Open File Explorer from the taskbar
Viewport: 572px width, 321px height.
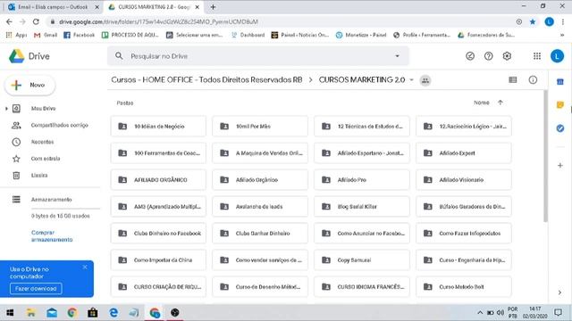tap(31, 313)
